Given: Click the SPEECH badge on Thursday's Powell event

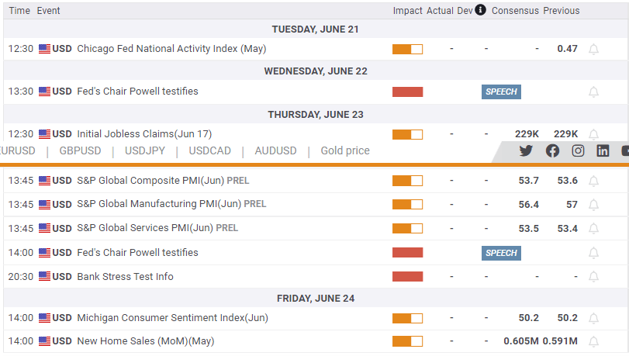Looking at the screenshot, I should click(500, 253).
